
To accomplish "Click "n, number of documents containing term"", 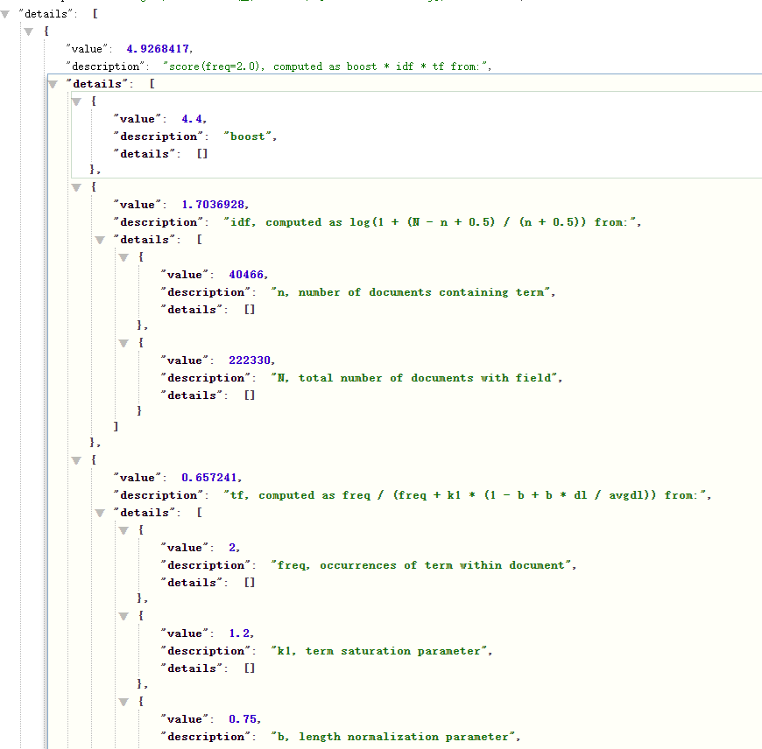I will [411, 292].
